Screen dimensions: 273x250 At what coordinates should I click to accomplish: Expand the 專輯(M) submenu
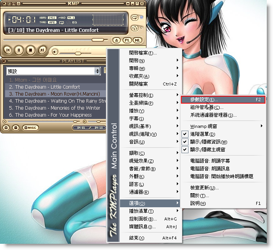pos(150,68)
